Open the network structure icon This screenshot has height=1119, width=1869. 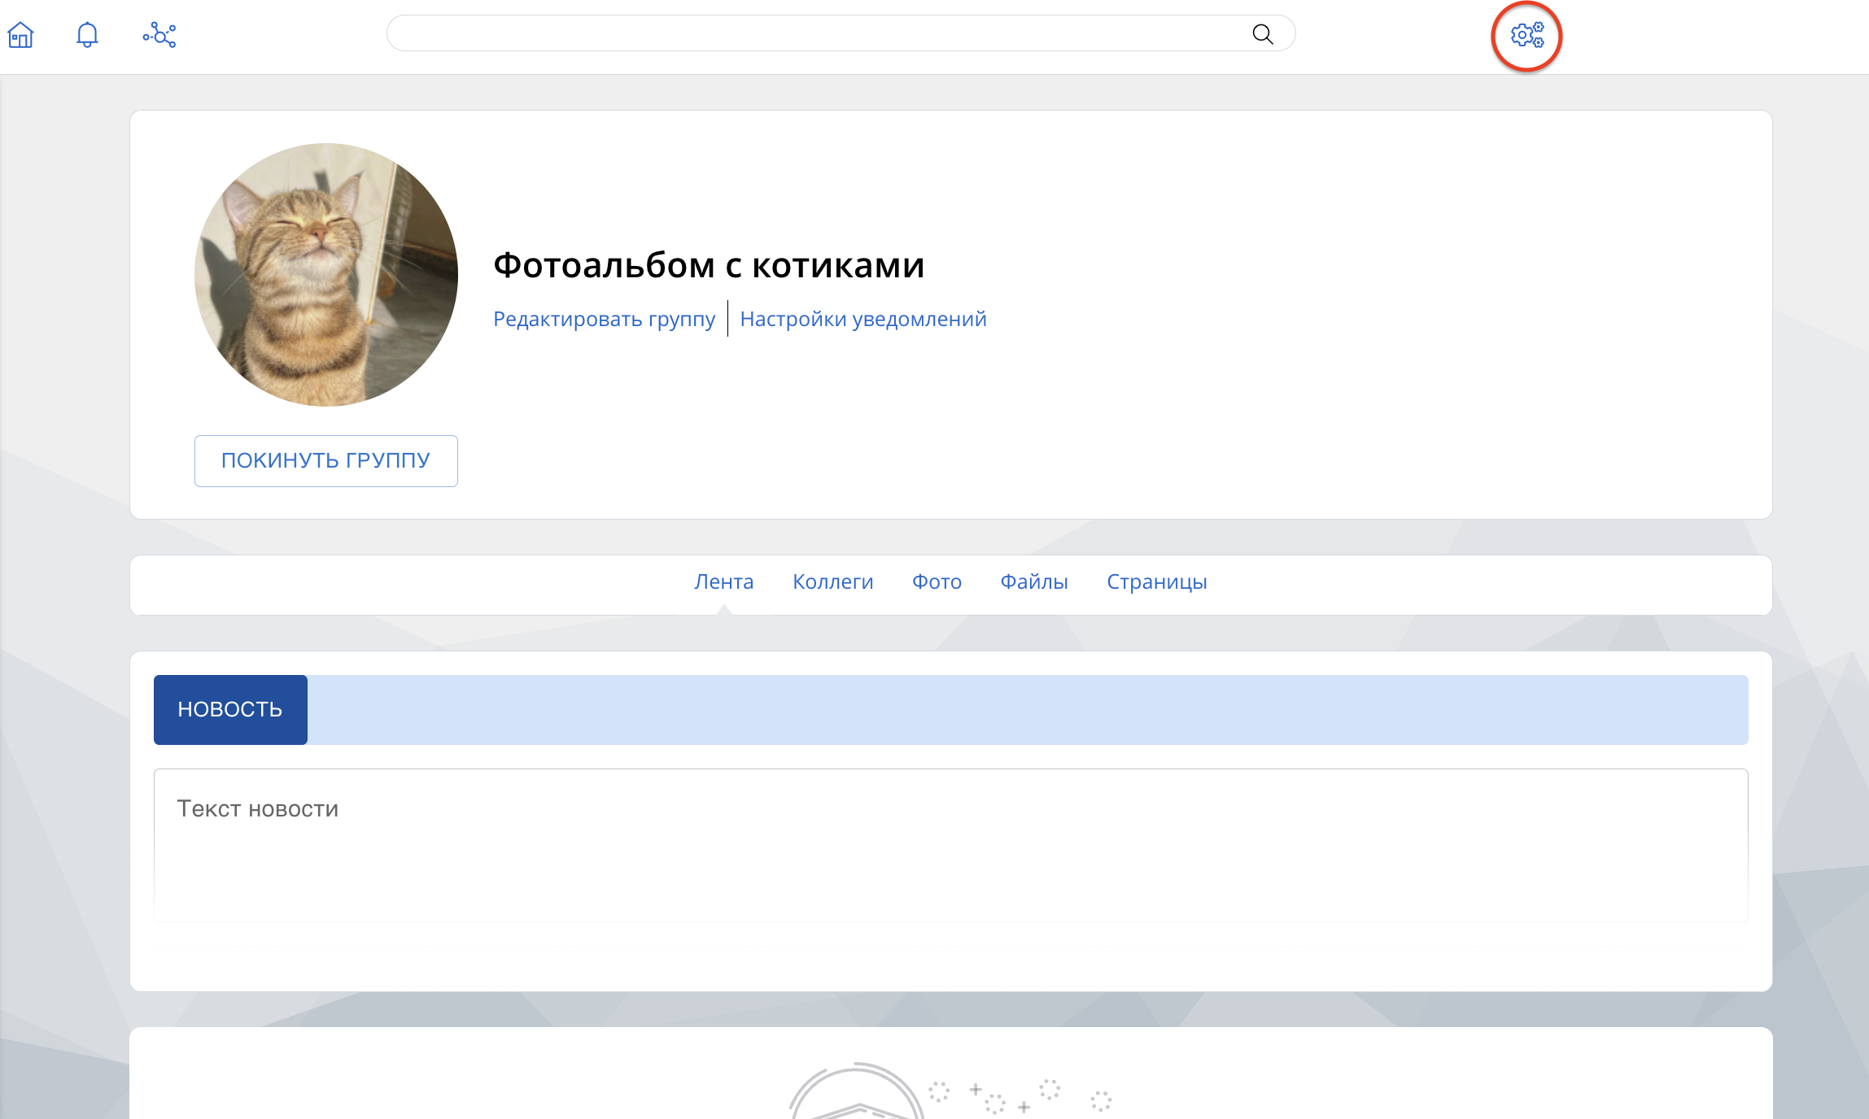159,35
